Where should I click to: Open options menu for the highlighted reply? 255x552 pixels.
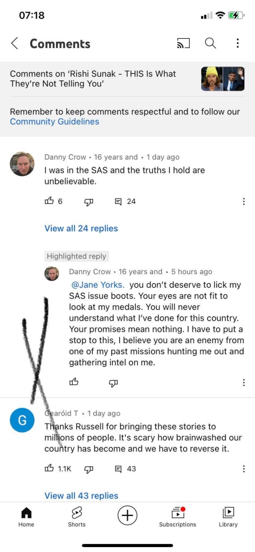244,383
